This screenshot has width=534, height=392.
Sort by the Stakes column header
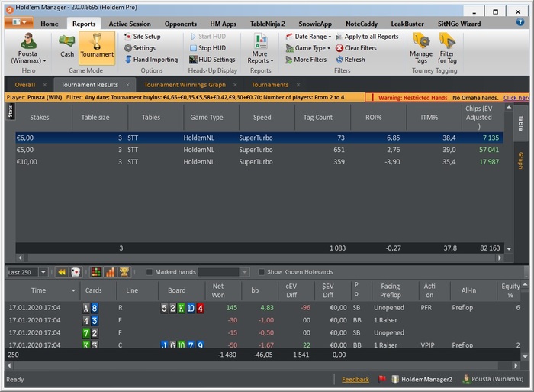click(40, 118)
